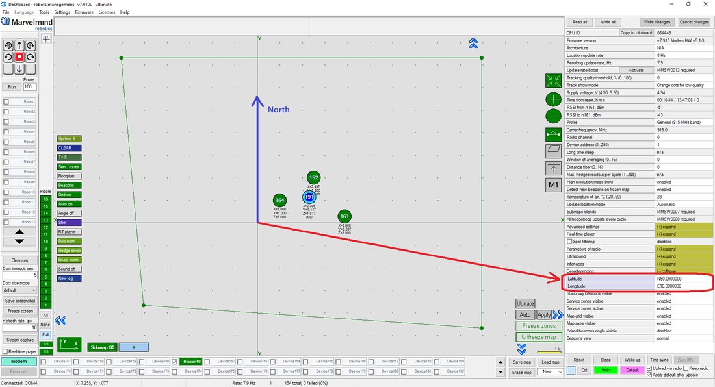Viewport: 715px width, 387px height.
Task: Click the M1 map button
Action: pos(553,185)
